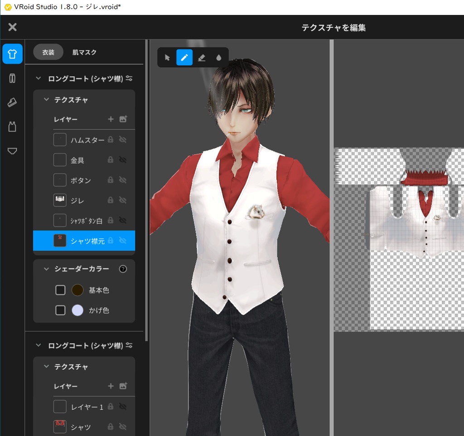Select the シャツ layer row

tap(84, 427)
